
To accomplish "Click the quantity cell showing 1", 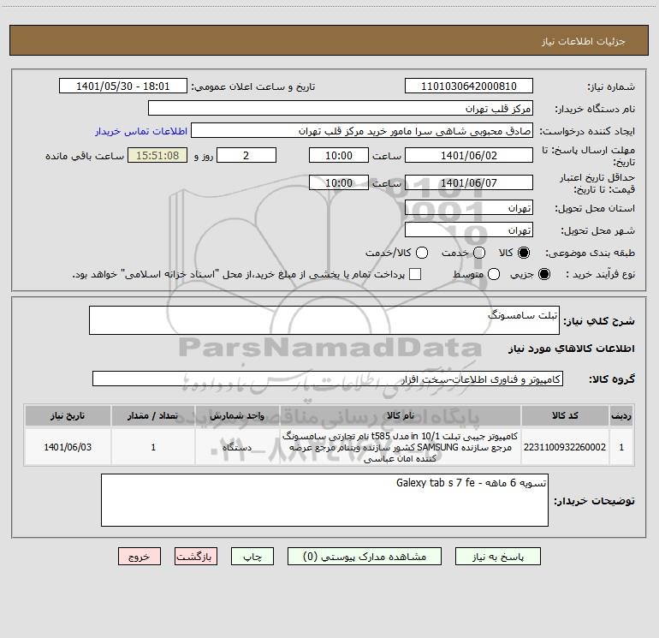I will [153, 447].
